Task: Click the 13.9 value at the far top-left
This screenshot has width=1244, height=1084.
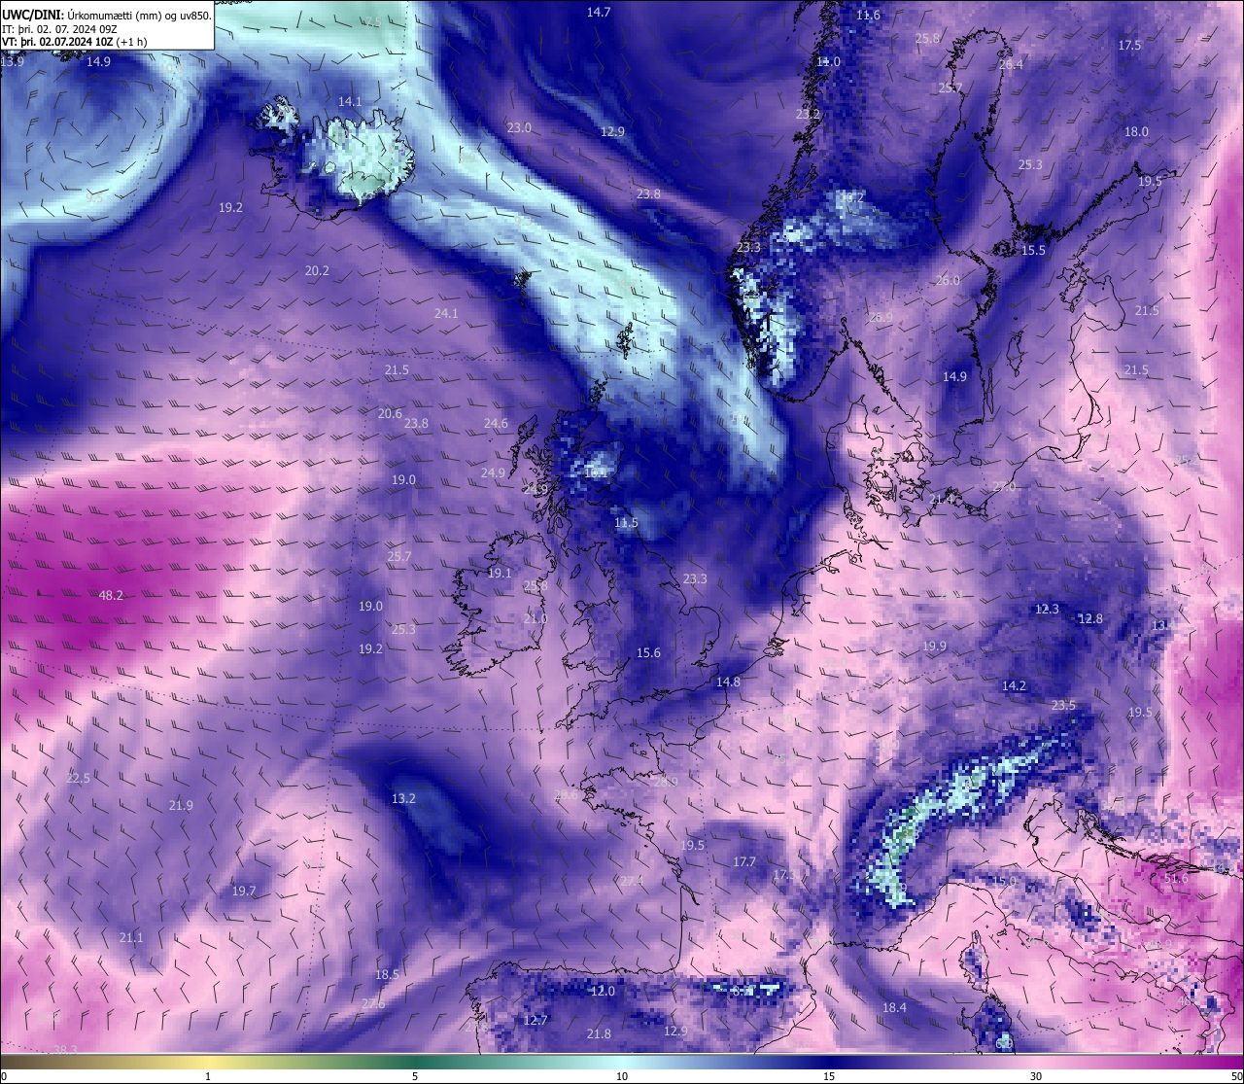Action: 13,61
